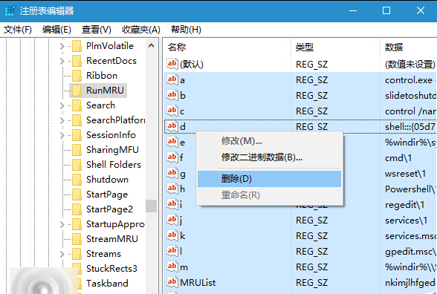This screenshot has width=437, height=294.
Task: Click the ab string icon of value m
Action: pyautogui.click(x=172, y=267)
